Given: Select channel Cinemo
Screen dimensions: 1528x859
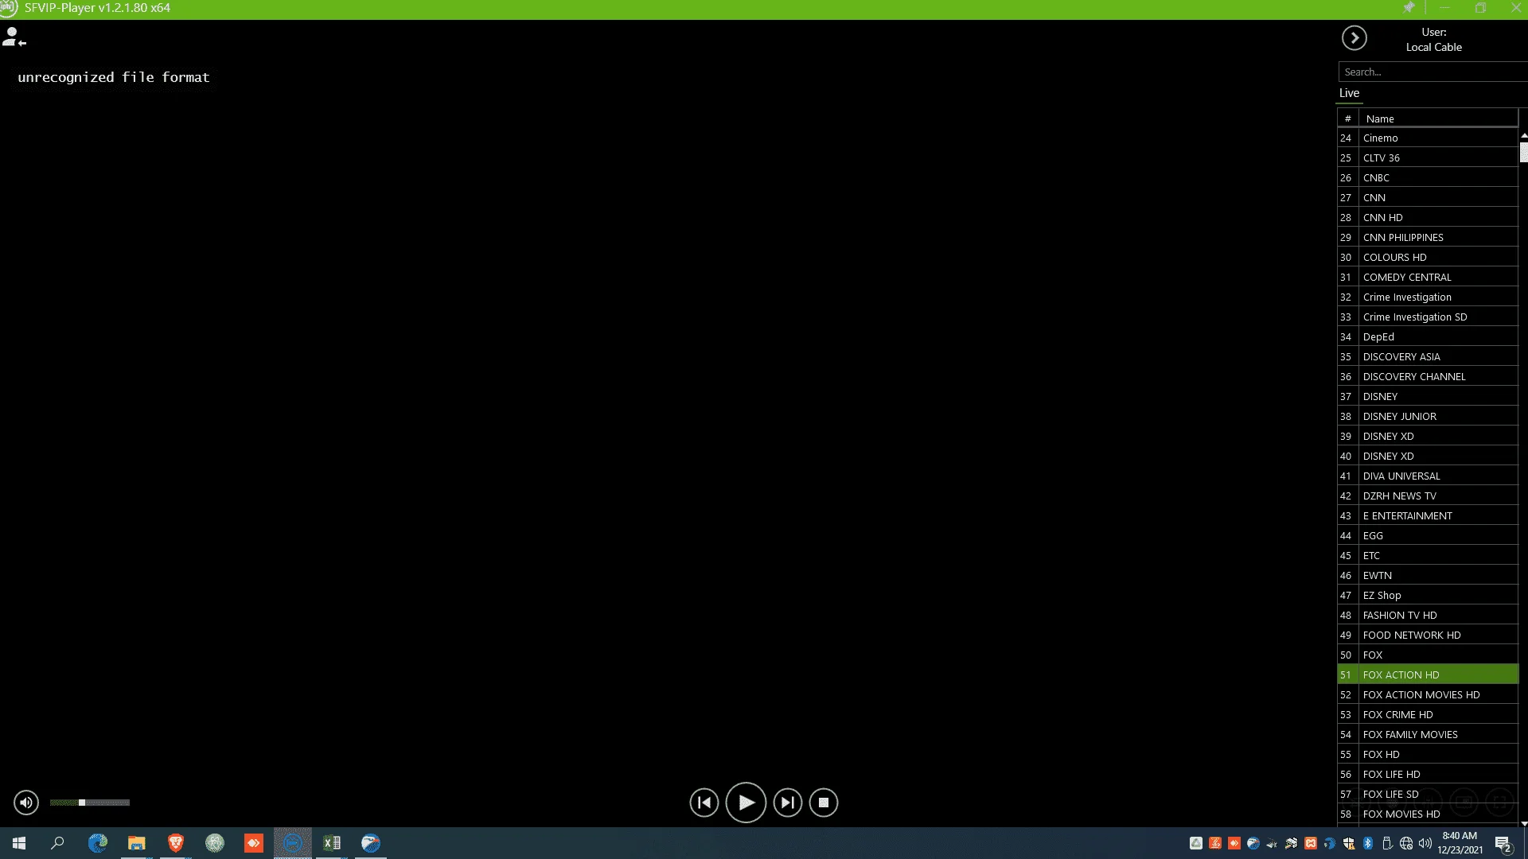Looking at the screenshot, I should pyautogui.click(x=1428, y=138).
